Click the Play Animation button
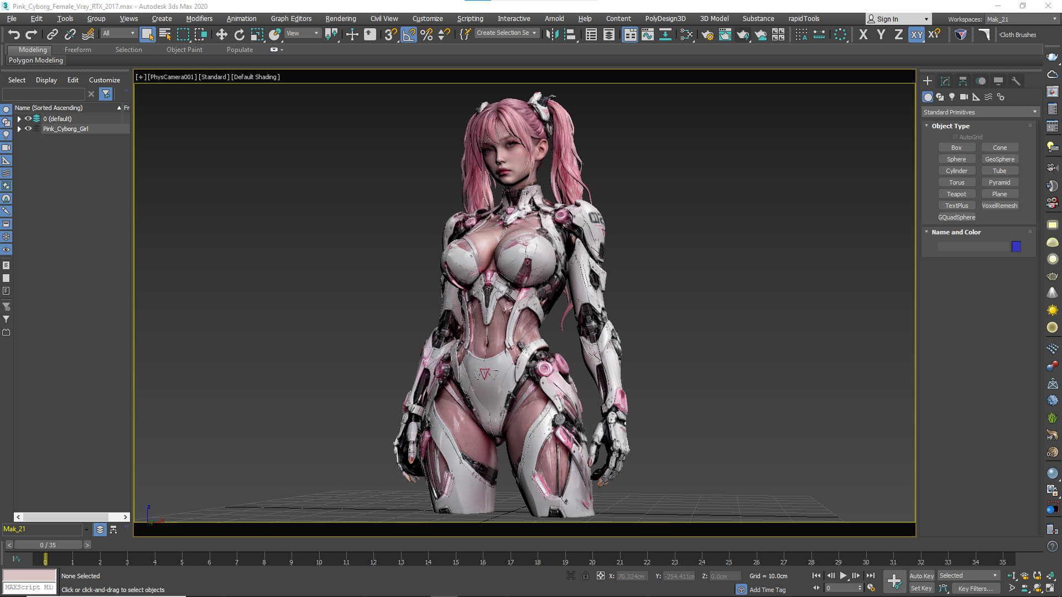 843,576
